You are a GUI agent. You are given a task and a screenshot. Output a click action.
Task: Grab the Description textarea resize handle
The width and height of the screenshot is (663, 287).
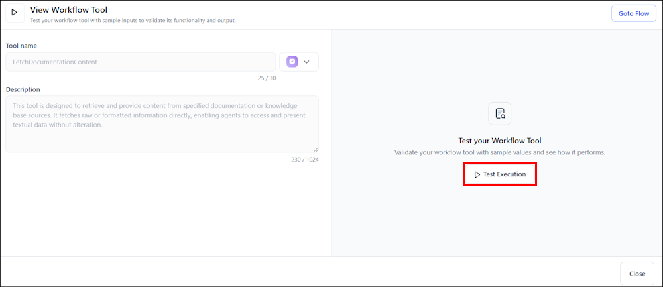316,150
